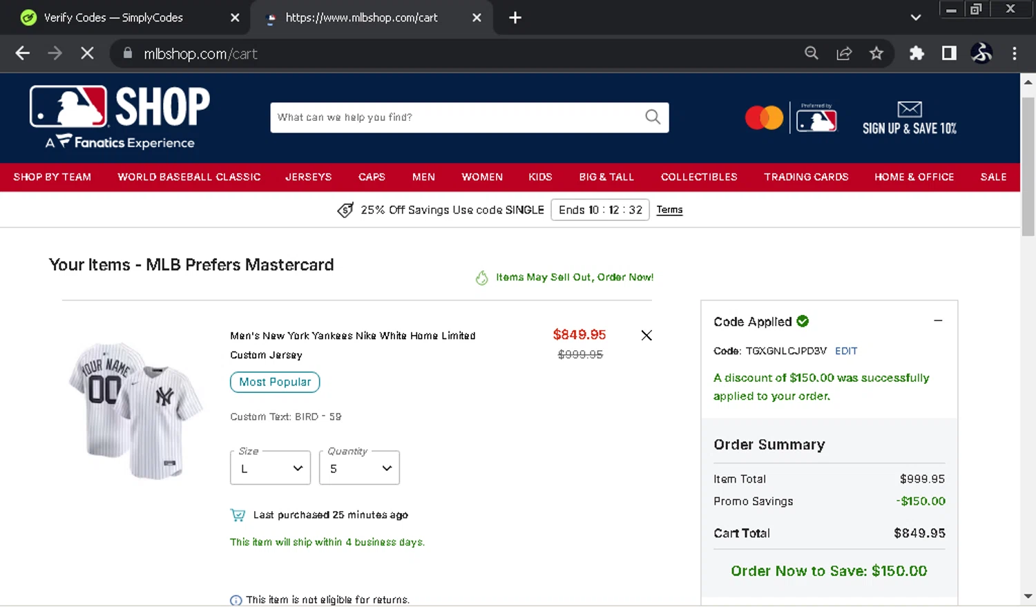
Task: Open the Shop By Team menu
Action: click(x=52, y=177)
